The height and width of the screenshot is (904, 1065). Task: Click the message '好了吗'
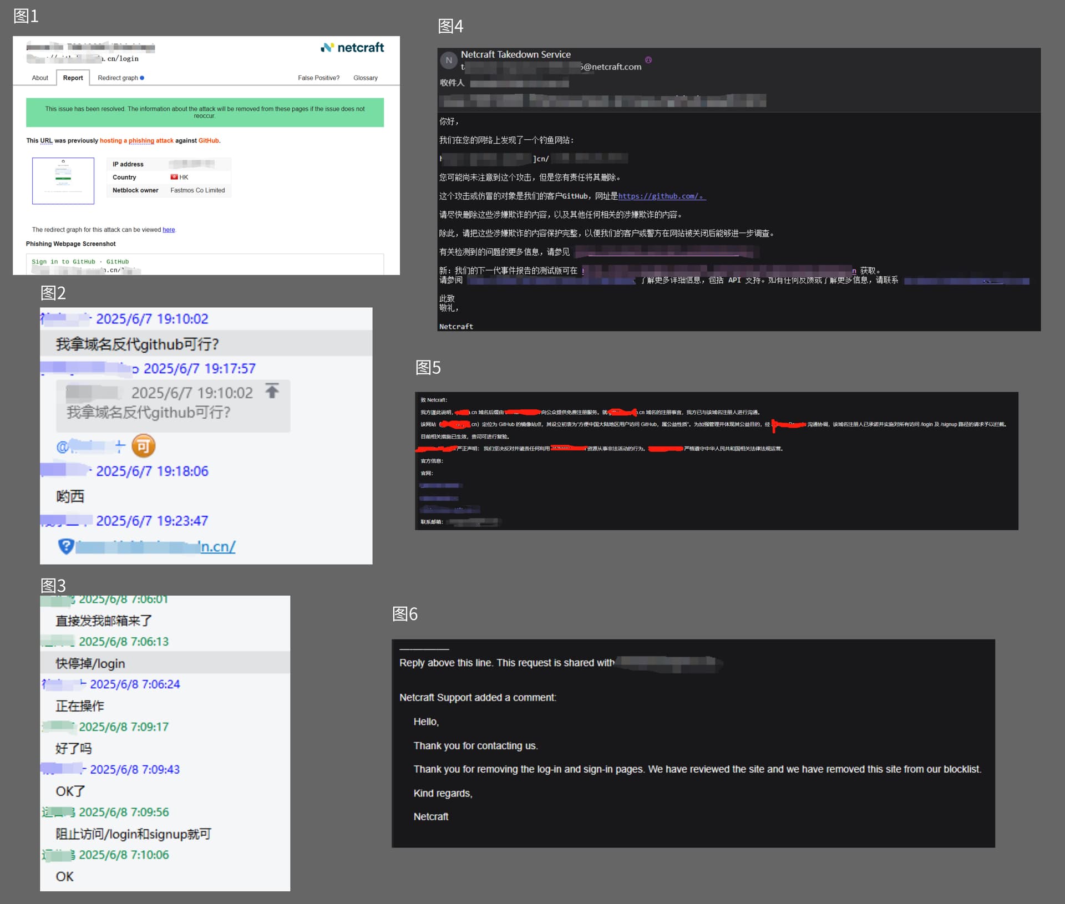[74, 749]
